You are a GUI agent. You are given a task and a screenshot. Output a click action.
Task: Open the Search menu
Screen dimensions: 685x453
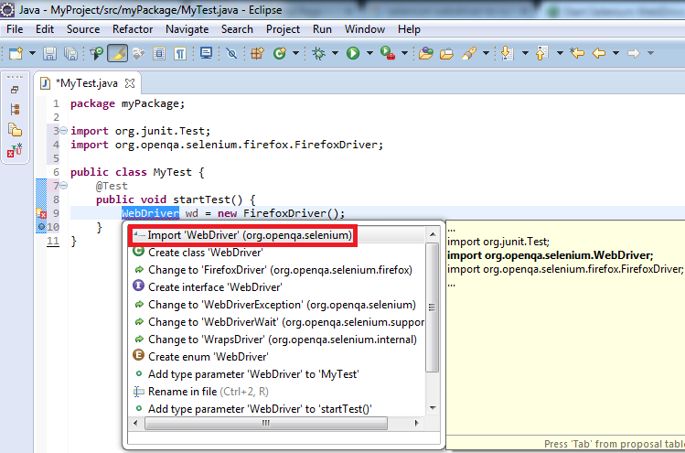[237, 29]
